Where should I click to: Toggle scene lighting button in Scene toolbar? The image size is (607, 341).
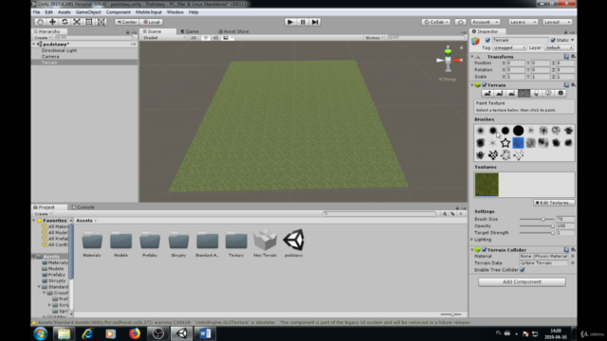(206, 38)
